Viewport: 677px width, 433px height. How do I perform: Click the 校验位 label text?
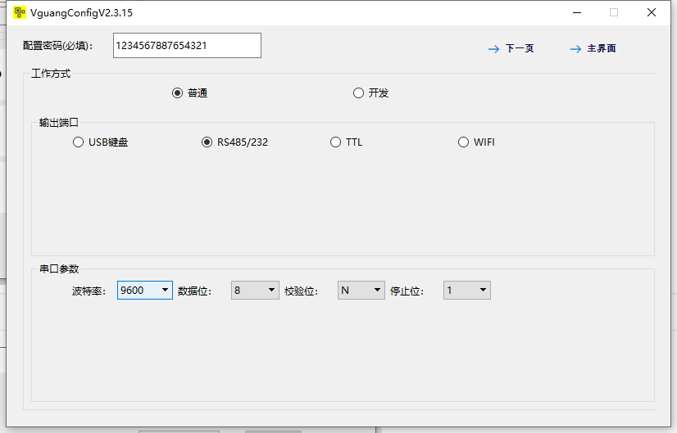coord(301,291)
